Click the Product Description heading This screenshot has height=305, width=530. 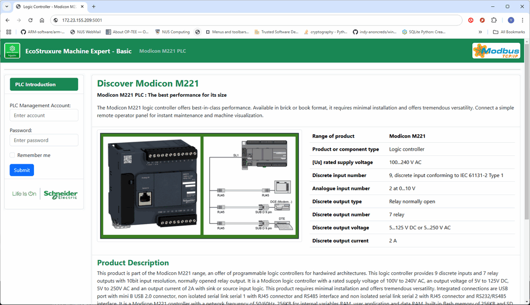click(x=133, y=263)
